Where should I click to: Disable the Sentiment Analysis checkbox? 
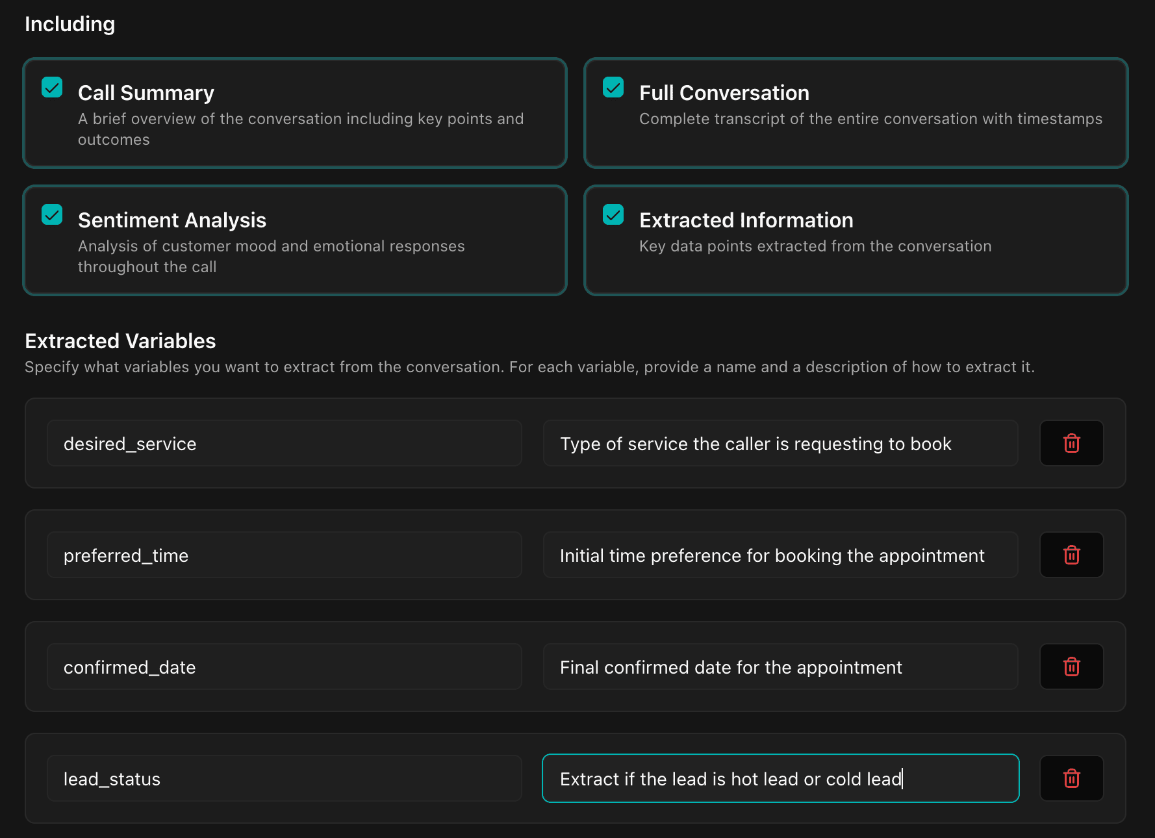click(52, 214)
